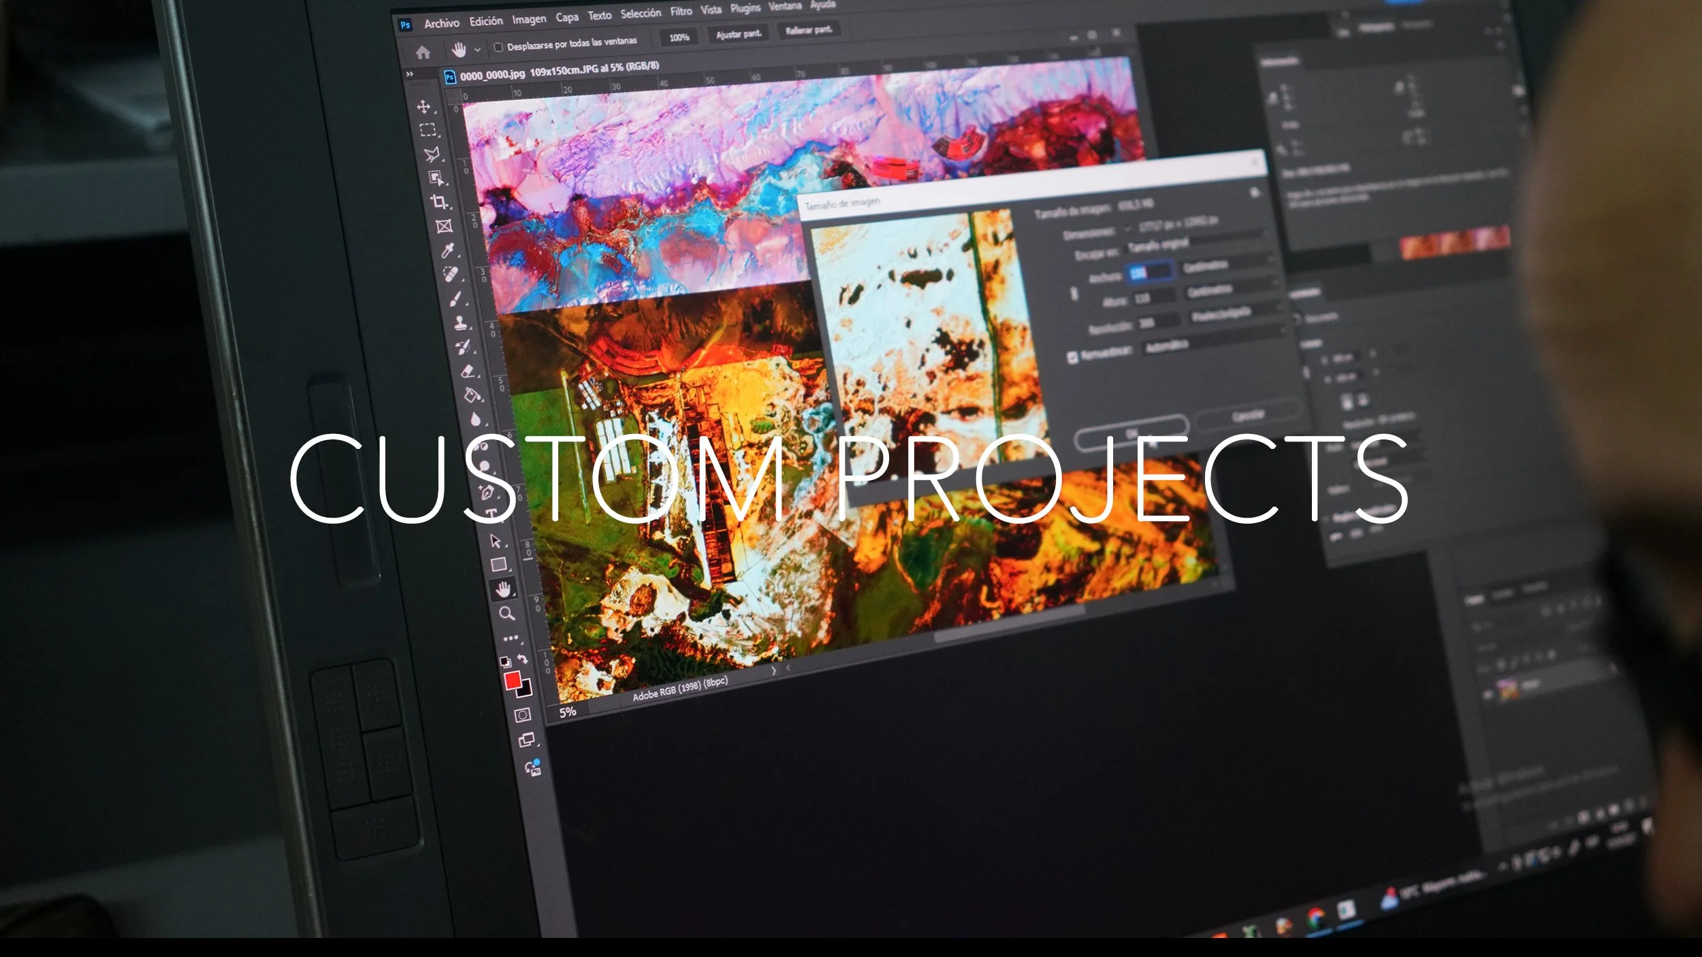Expand the toolbar with double-arrow chevron
Image resolution: width=1702 pixels, height=957 pixels.
[410, 74]
